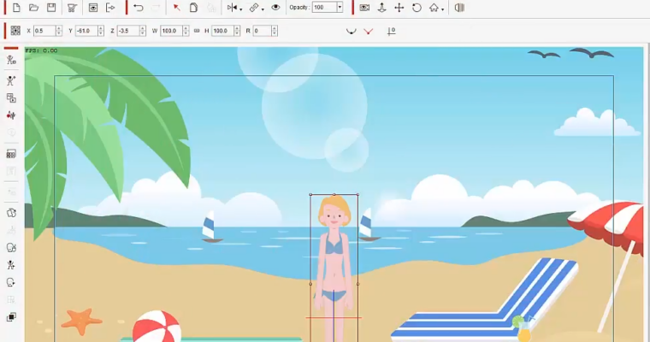Click the Y position field
This screenshot has width=650, height=342.
pyautogui.click(x=86, y=31)
